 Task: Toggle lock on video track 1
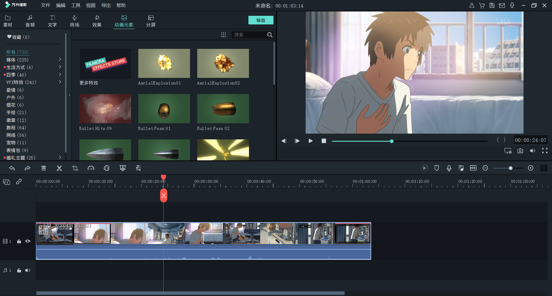(x=19, y=241)
